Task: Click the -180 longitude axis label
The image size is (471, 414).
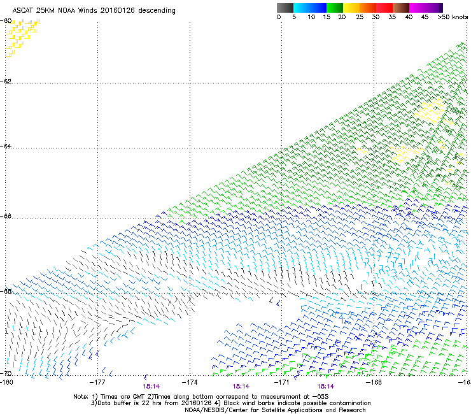Action: [x=6, y=382]
